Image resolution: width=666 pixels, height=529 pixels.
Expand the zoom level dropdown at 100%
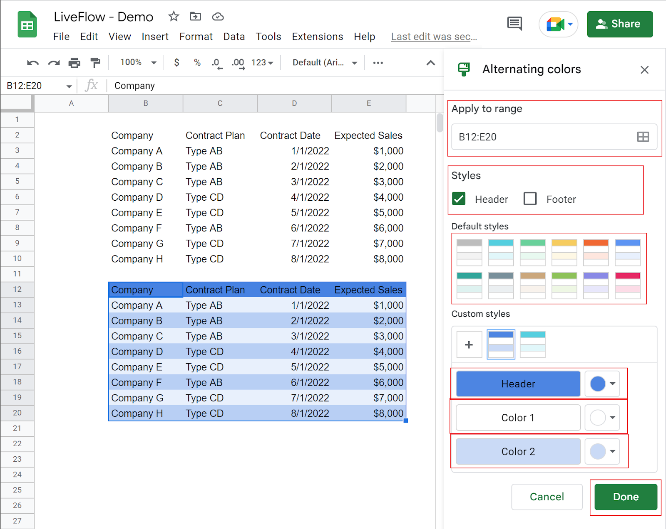[136, 62]
